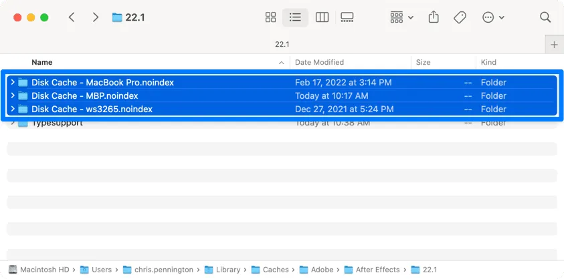
Task: Sort by the Size column
Action: (x=423, y=62)
